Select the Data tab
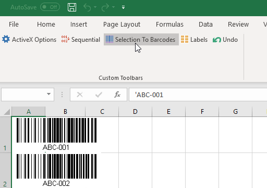Viewport: 267px width, 188px height. coord(205,25)
